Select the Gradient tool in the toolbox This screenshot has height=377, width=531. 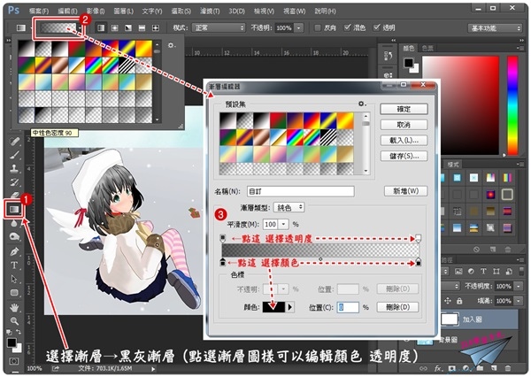coord(14,209)
